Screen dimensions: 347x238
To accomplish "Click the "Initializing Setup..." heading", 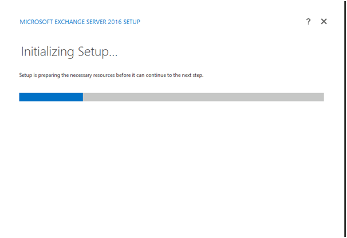I will coord(69,51).
